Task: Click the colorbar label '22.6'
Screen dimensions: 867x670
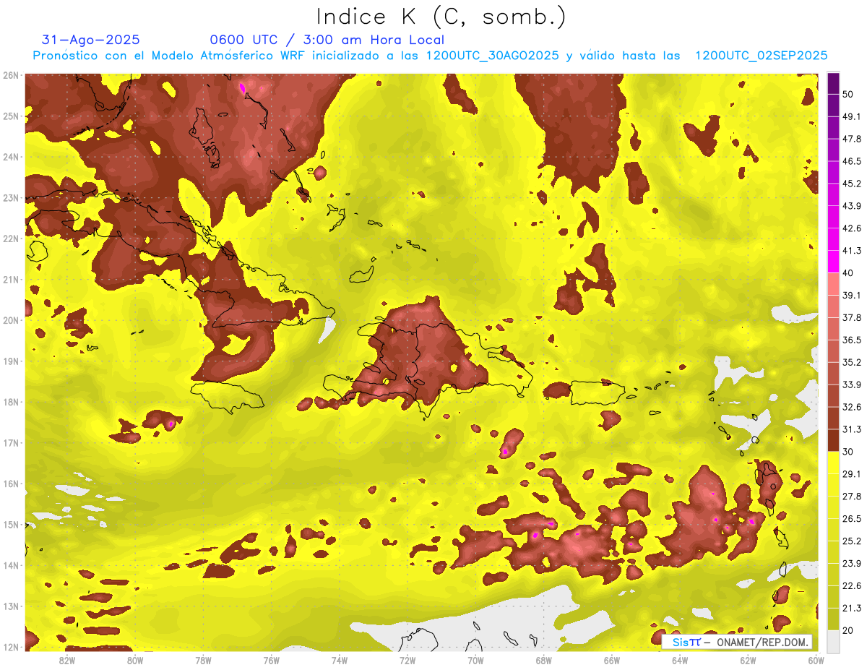Action: point(852,586)
